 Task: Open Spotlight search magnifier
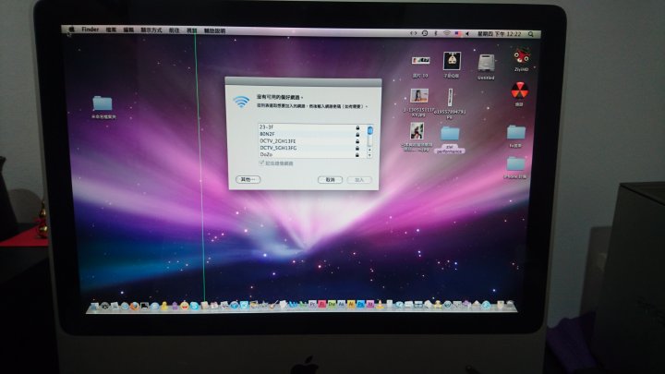[x=530, y=34]
